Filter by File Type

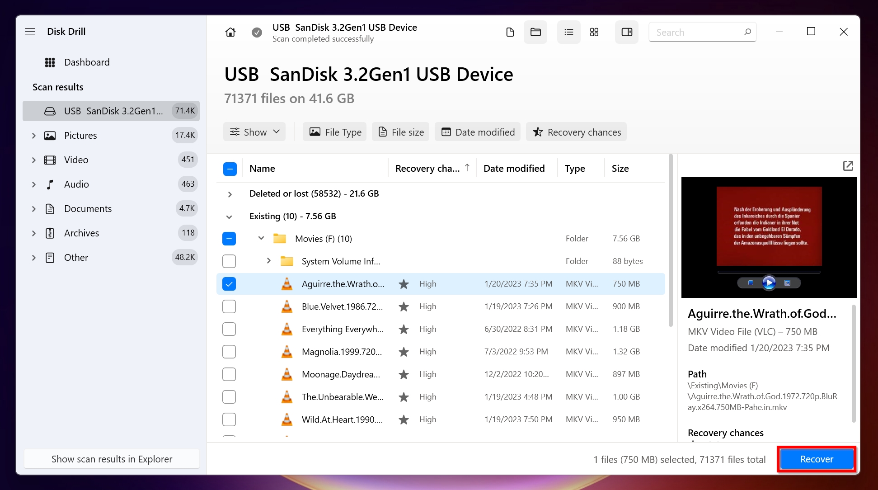pyautogui.click(x=335, y=132)
